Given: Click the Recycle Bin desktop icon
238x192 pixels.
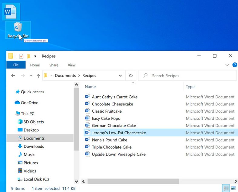Looking at the screenshot, I should tap(18, 30).
